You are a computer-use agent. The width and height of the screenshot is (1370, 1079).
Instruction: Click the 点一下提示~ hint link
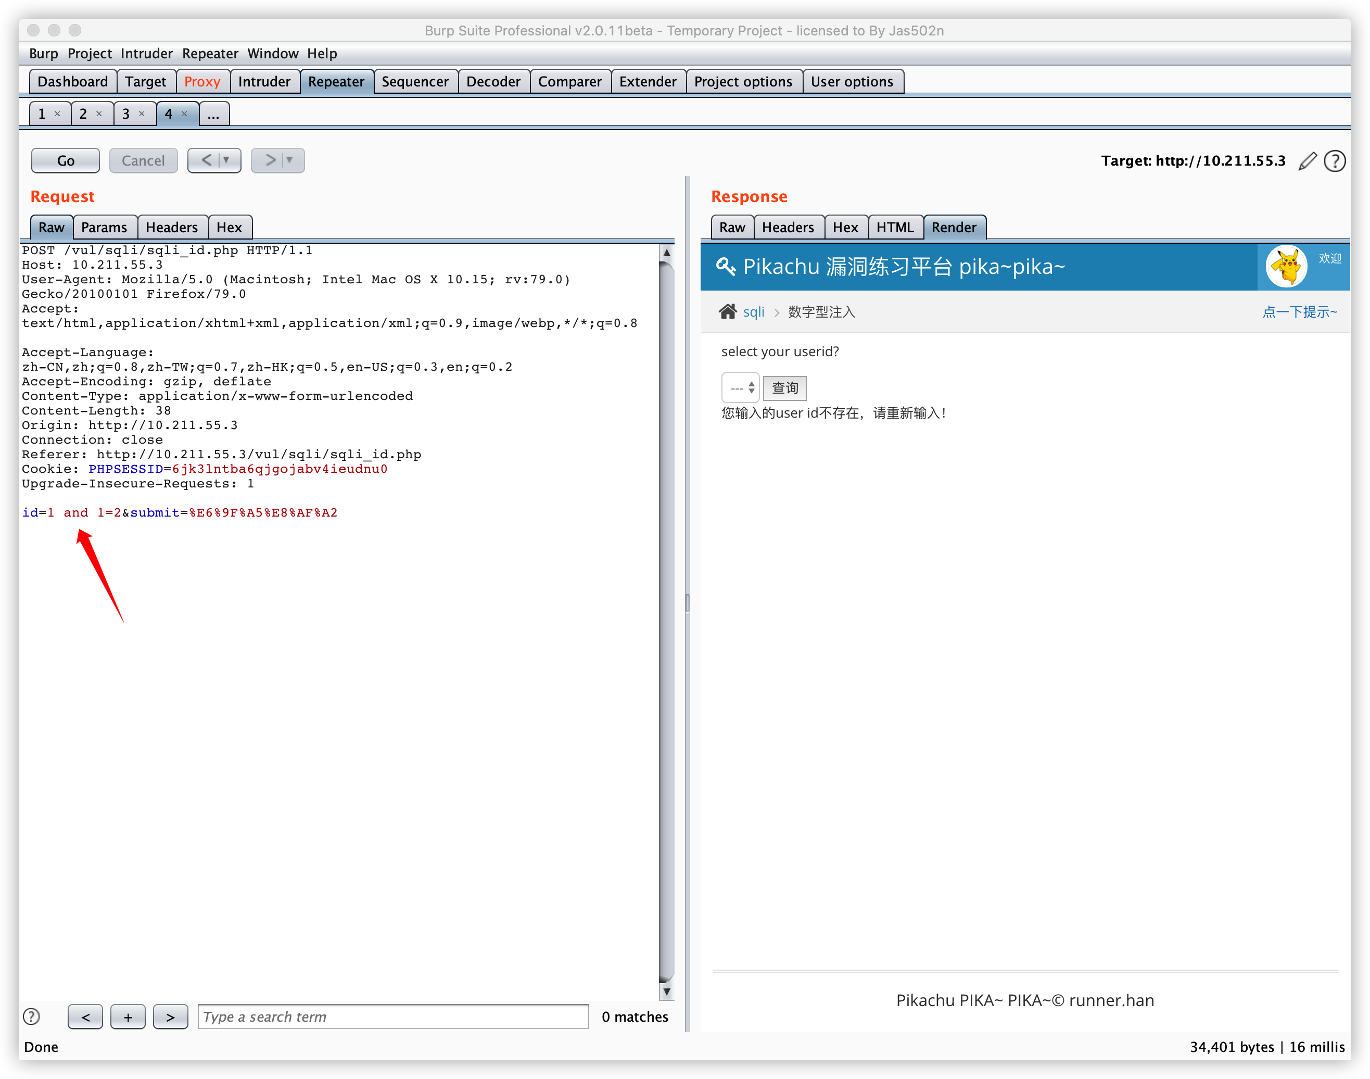pos(1299,312)
